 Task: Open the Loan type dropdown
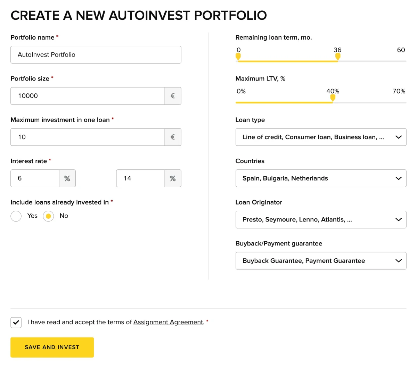tap(321, 137)
